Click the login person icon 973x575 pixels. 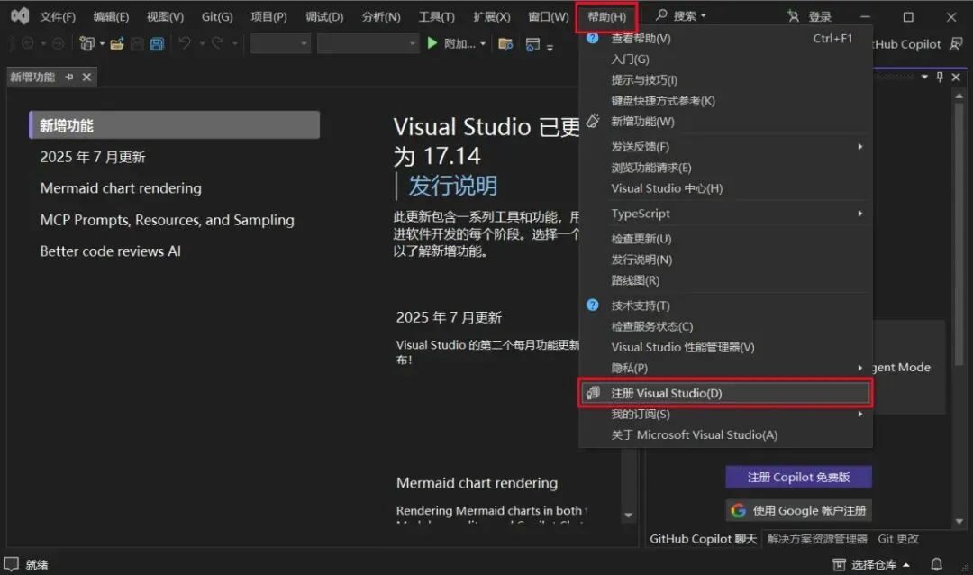click(793, 16)
